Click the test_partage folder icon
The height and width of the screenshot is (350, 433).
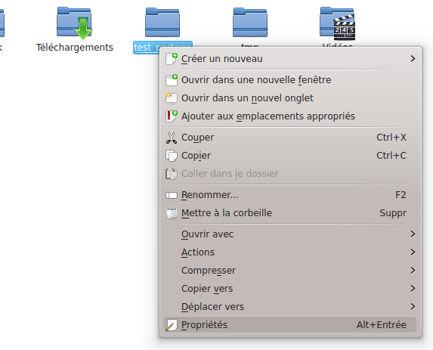(x=162, y=23)
